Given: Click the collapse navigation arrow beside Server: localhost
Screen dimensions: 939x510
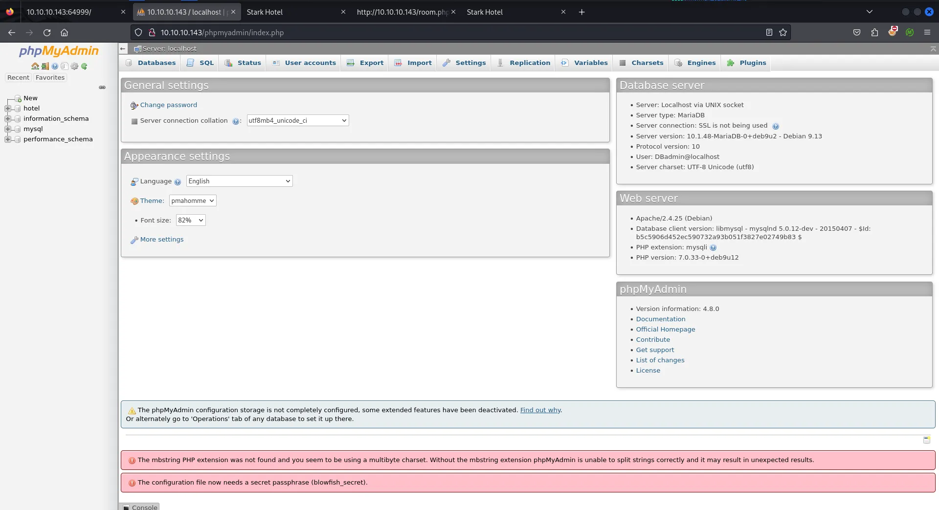Looking at the screenshot, I should [x=123, y=48].
